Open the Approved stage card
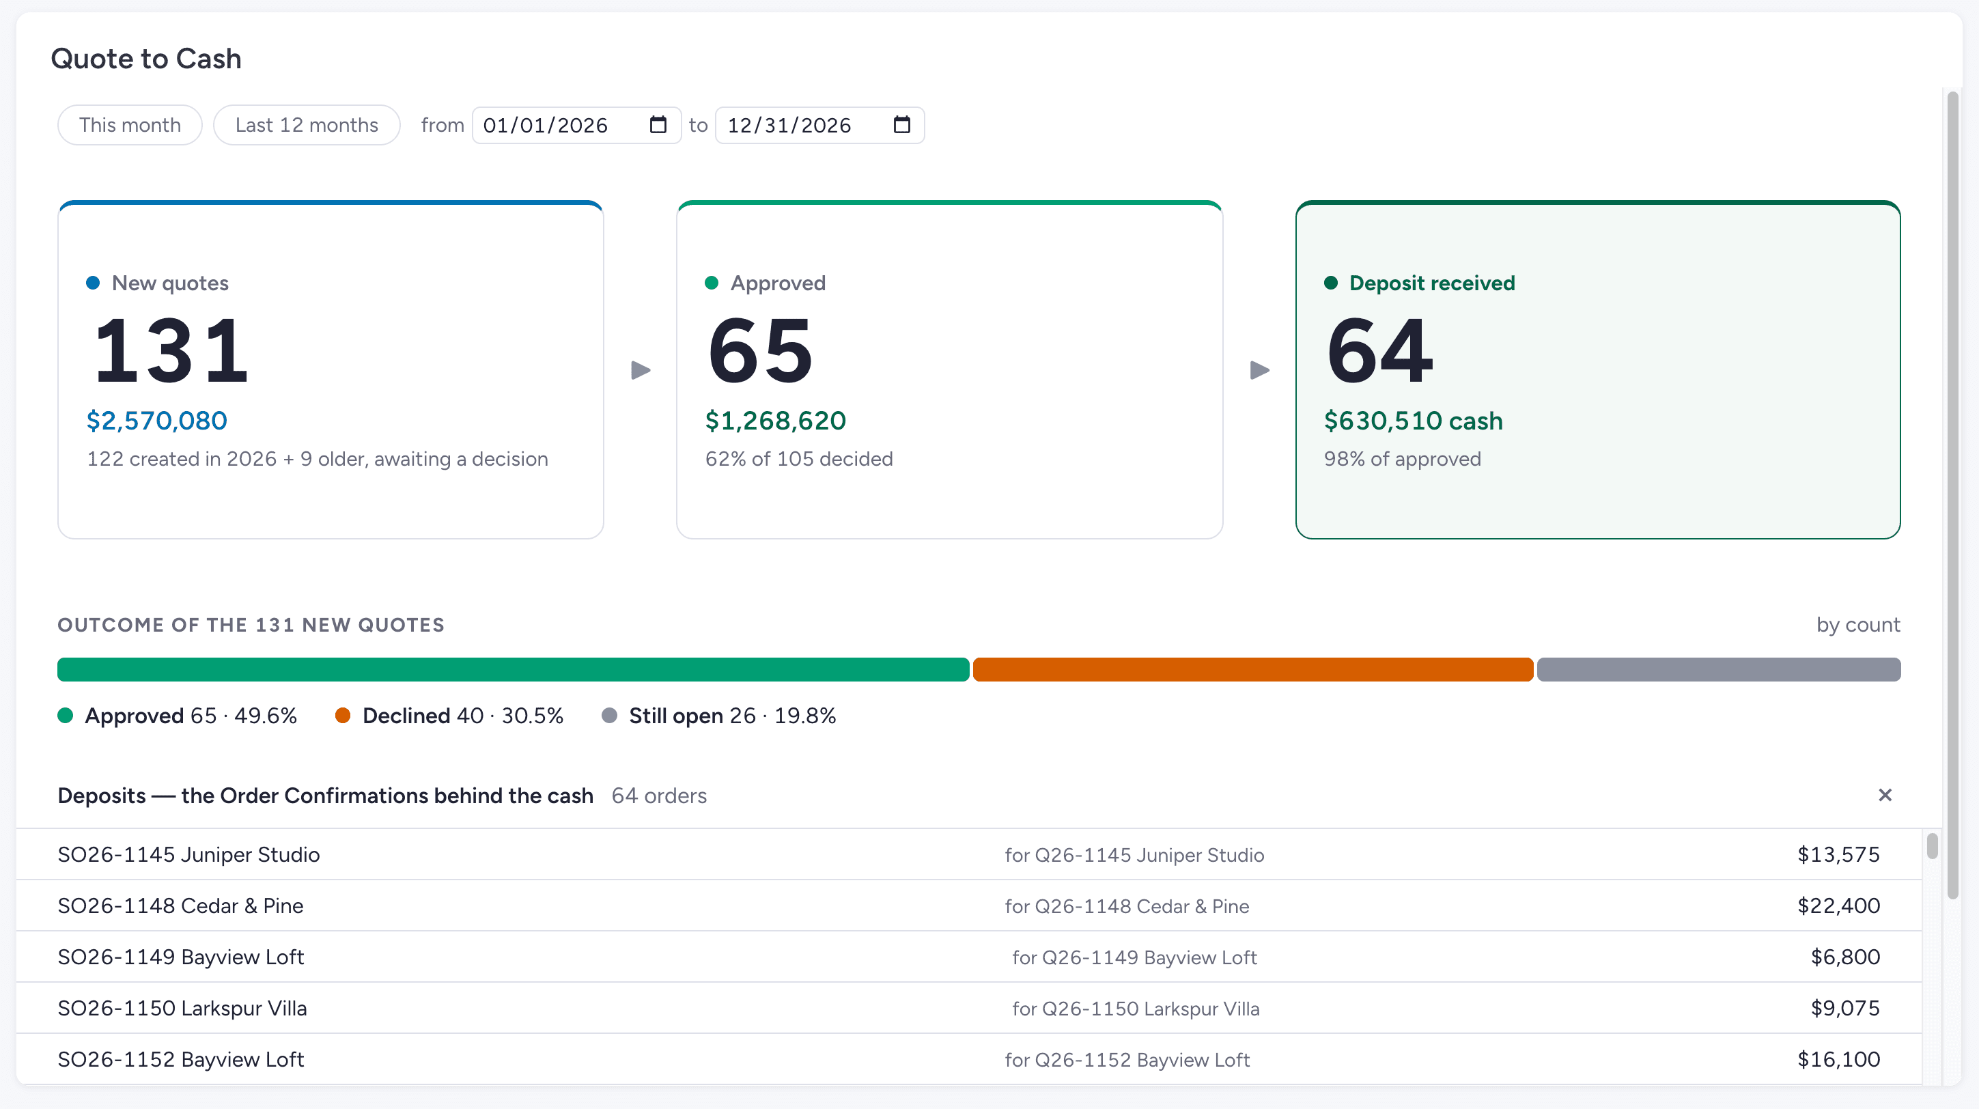The height and width of the screenshot is (1109, 1979). pos(949,369)
